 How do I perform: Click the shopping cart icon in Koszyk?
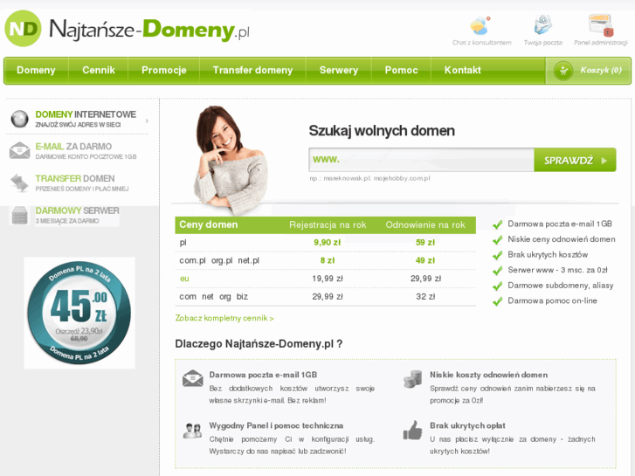(x=563, y=71)
